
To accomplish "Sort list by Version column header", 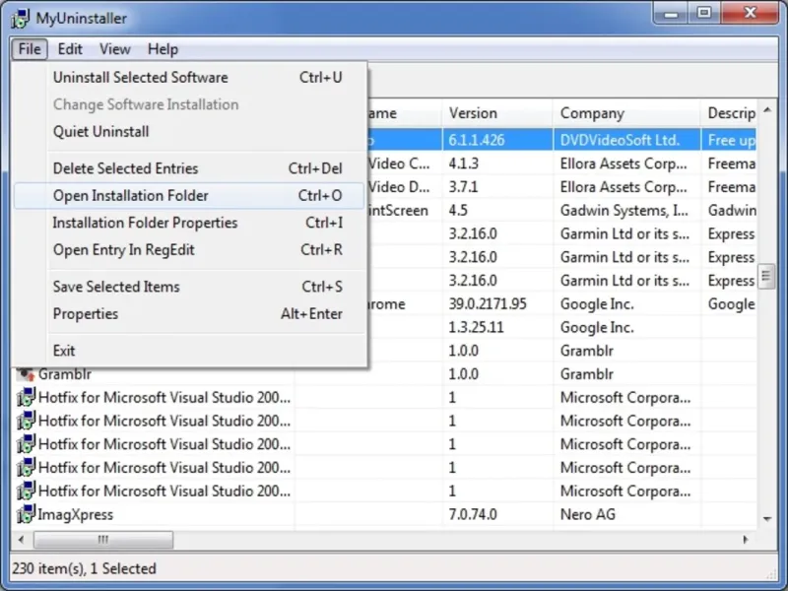I will 473,113.
